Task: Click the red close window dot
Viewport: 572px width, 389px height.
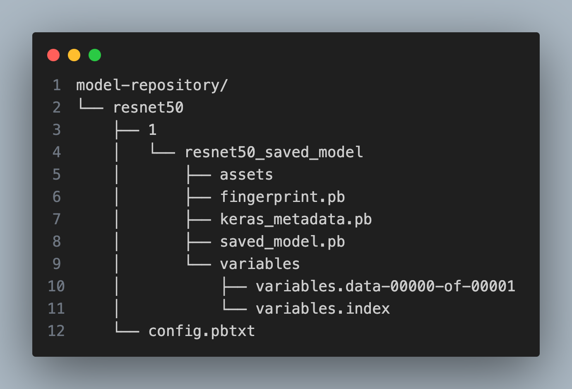Action: 53,55
